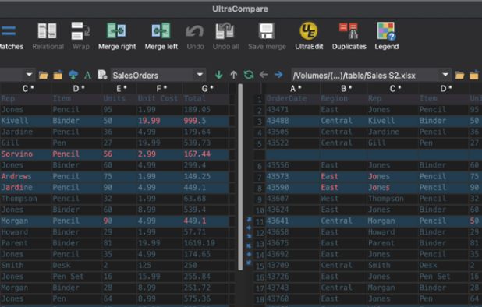This screenshot has width=482, height=307.
Task: Click the 125 unit cost cell
Action: pos(160,266)
